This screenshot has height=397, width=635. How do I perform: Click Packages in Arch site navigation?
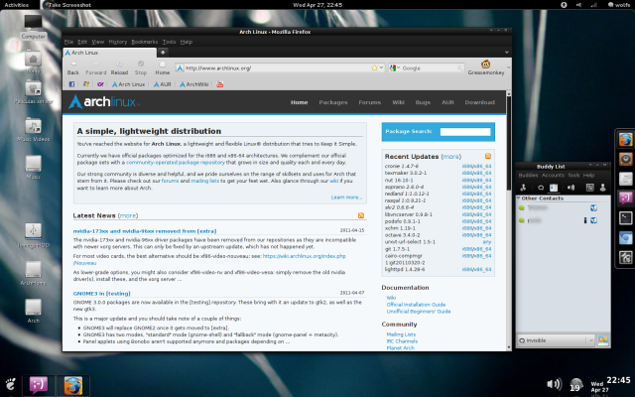coord(333,102)
